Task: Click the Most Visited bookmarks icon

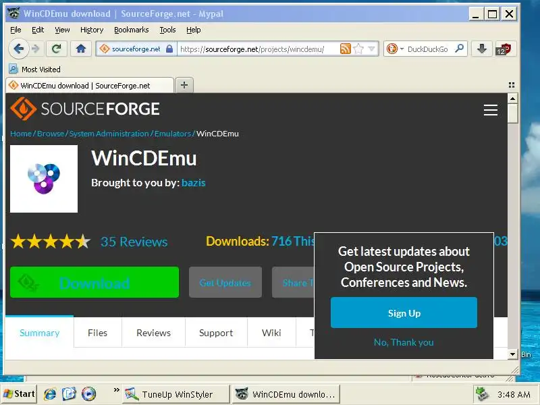Action: [x=13, y=70]
